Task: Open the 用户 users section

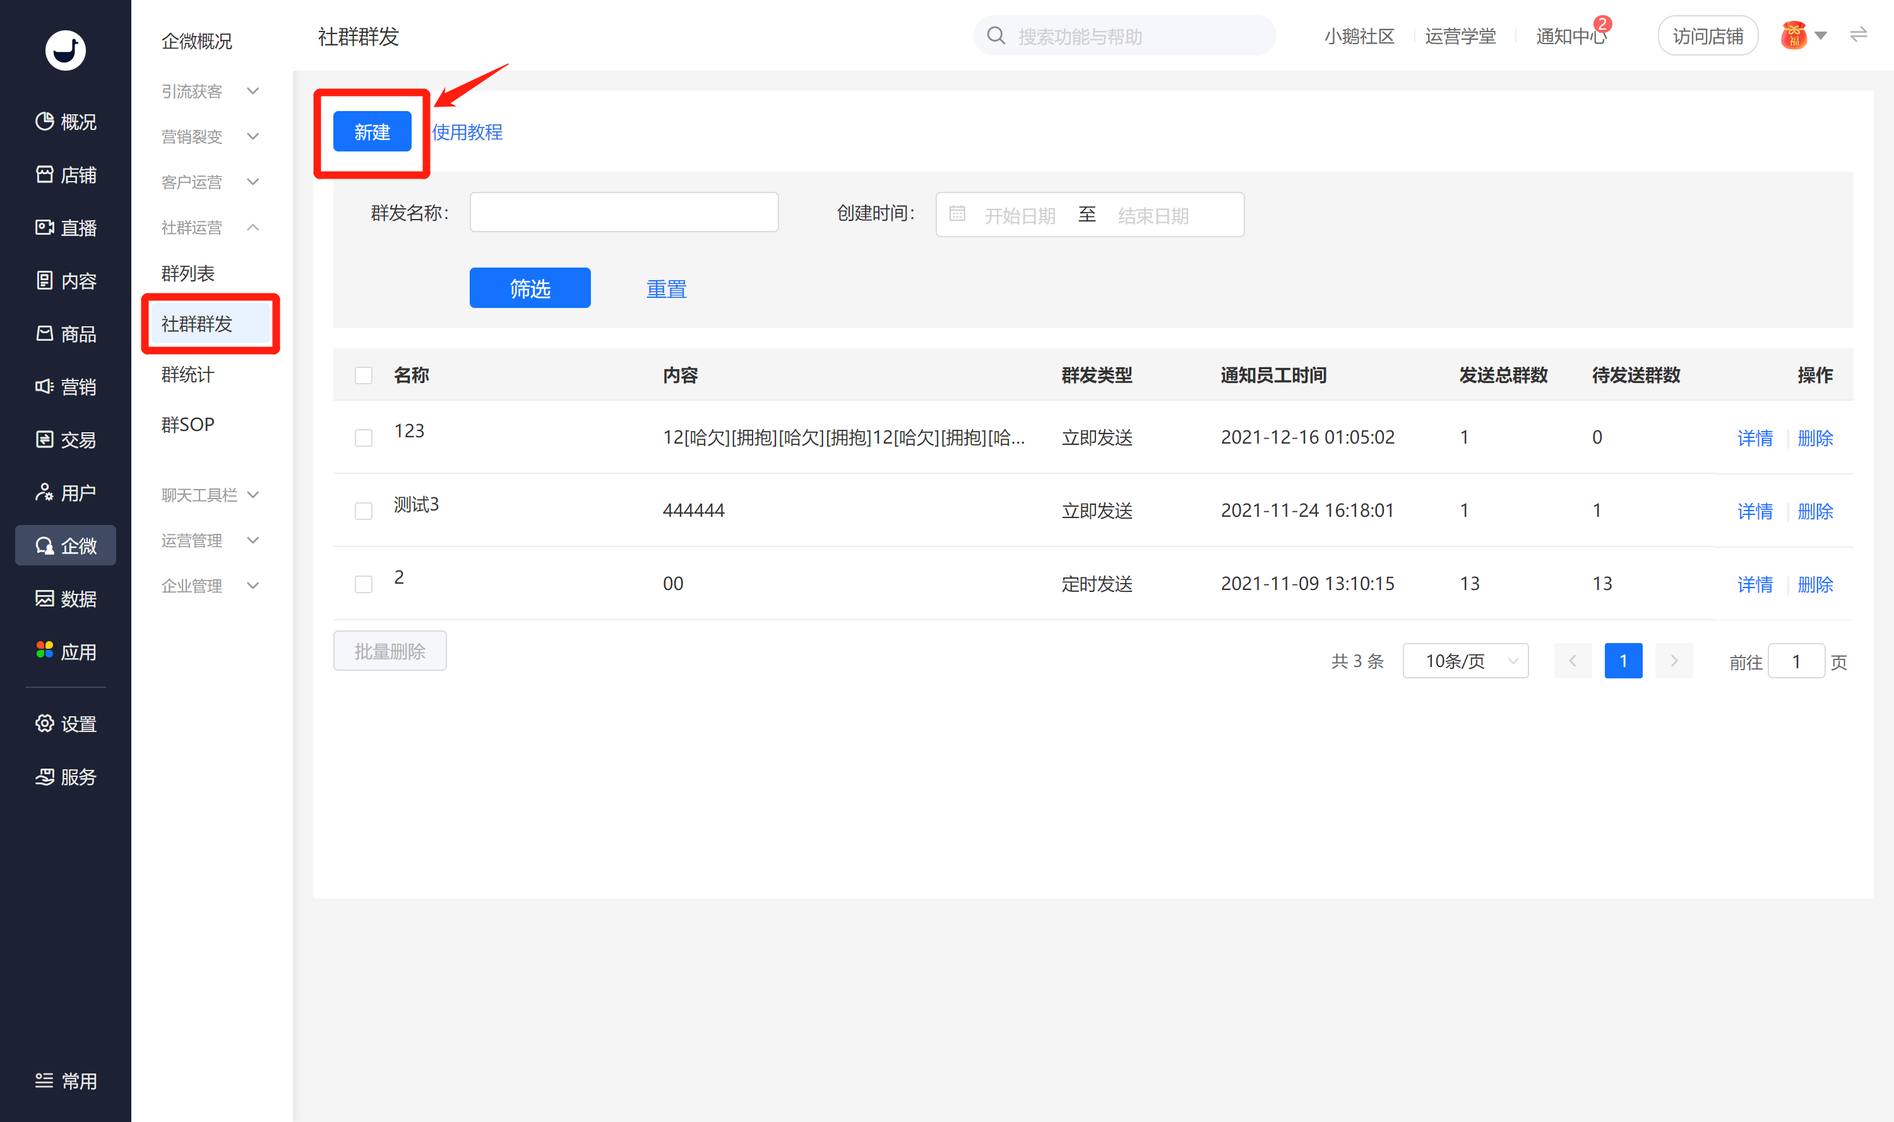Action: click(x=65, y=492)
